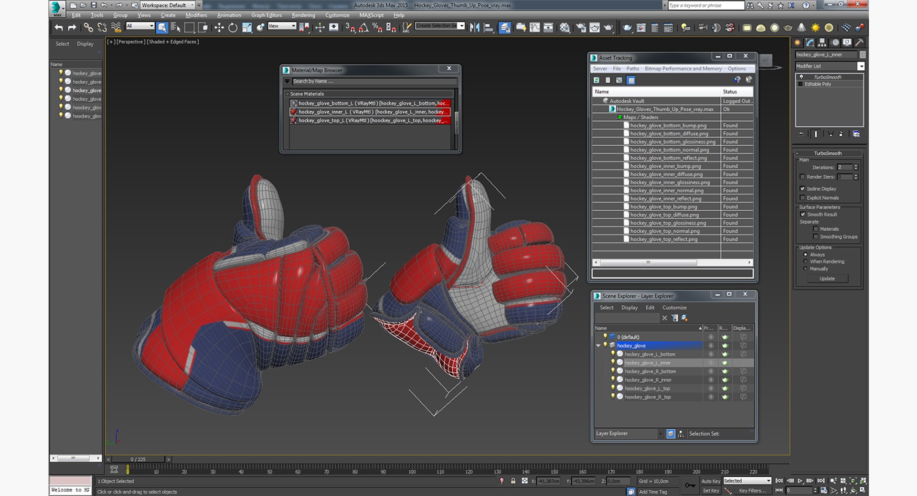This screenshot has width=917, height=496.
Task: Click the Search by Name field in Material Browser
Action: click(374, 81)
